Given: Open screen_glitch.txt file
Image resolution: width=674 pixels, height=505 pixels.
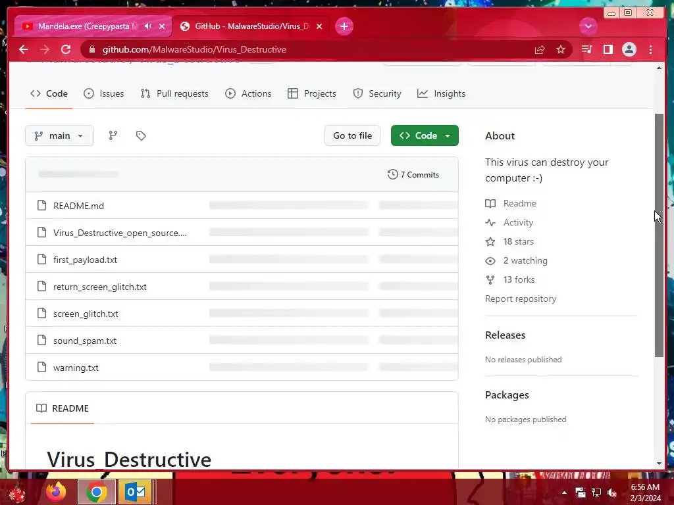Looking at the screenshot, I should 86,314.
